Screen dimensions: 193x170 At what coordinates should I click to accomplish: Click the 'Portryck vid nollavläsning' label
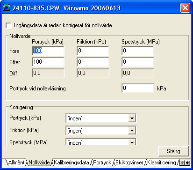[x=37, y=89]
